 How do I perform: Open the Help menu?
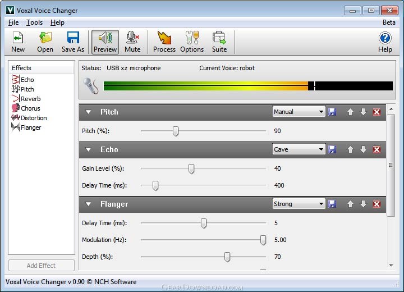click(x=57, y=22)
